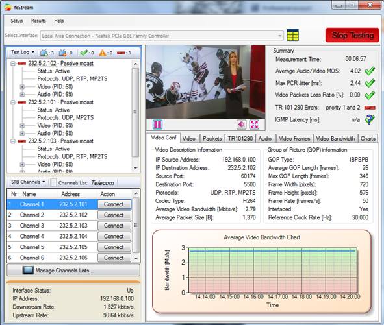Click Video Packets Loss Ratio checkmark
384x325 pixels.
[x=370, y=95]
